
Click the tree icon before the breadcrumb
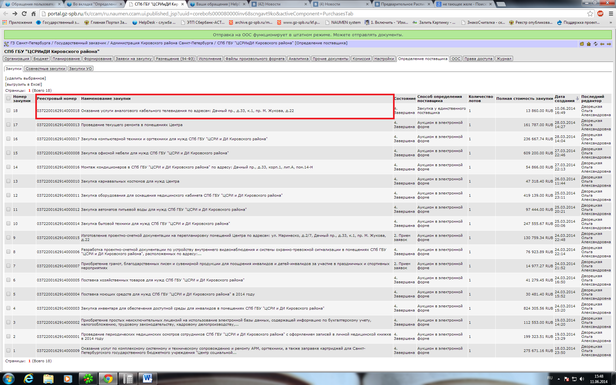pos(6,44)
